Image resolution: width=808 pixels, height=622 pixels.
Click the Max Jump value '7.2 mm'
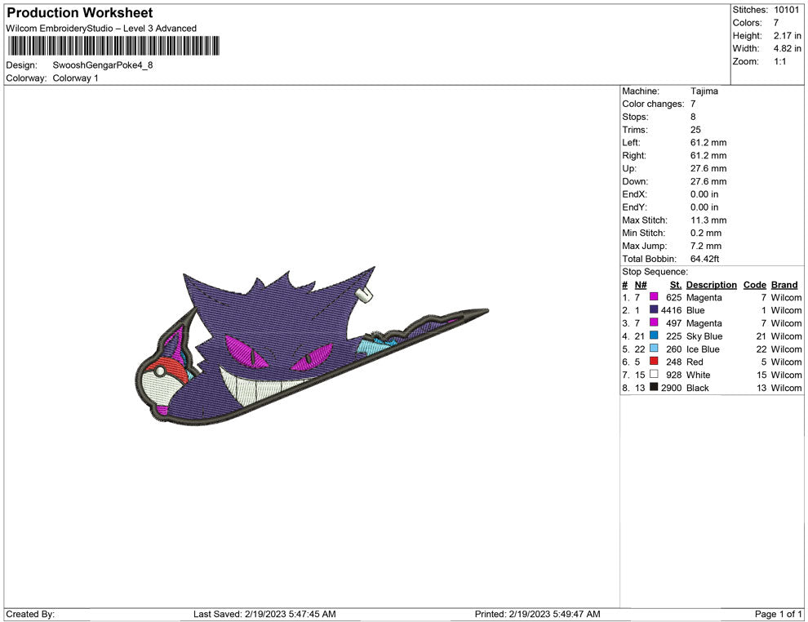[706, 246]
